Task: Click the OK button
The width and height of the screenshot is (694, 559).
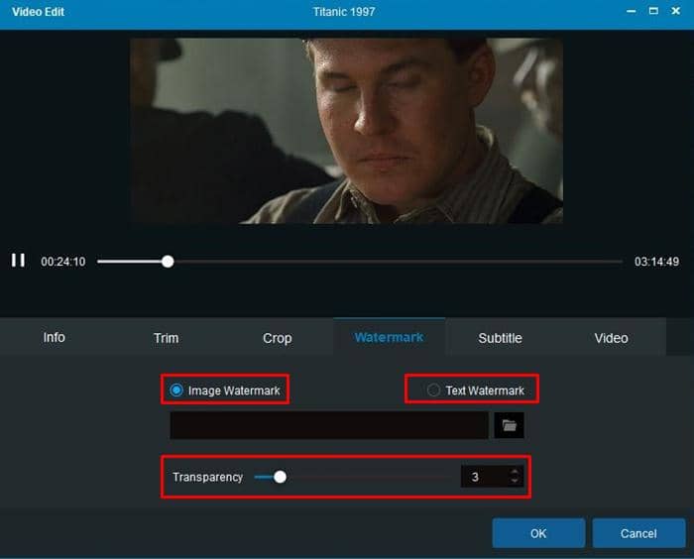Action: coord(538,533)
